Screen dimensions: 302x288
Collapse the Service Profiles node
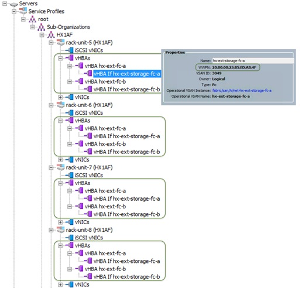coord(14,11)
